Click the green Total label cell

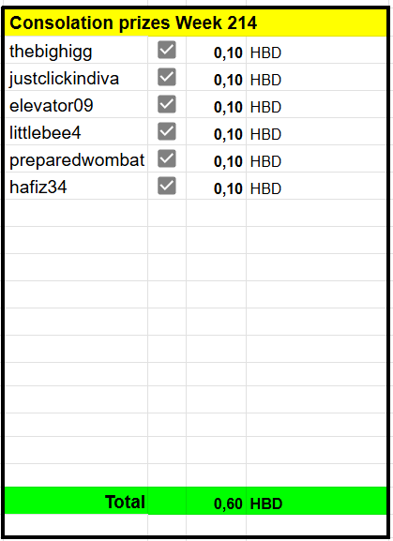coord(76,501)
